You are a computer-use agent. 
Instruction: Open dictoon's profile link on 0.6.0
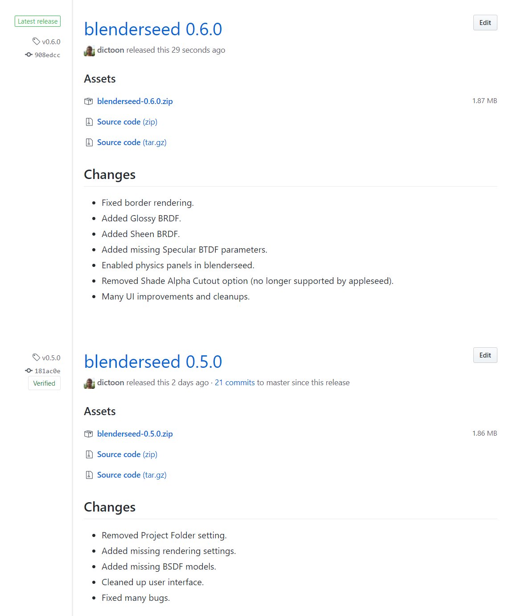click(x=111, y=50)
